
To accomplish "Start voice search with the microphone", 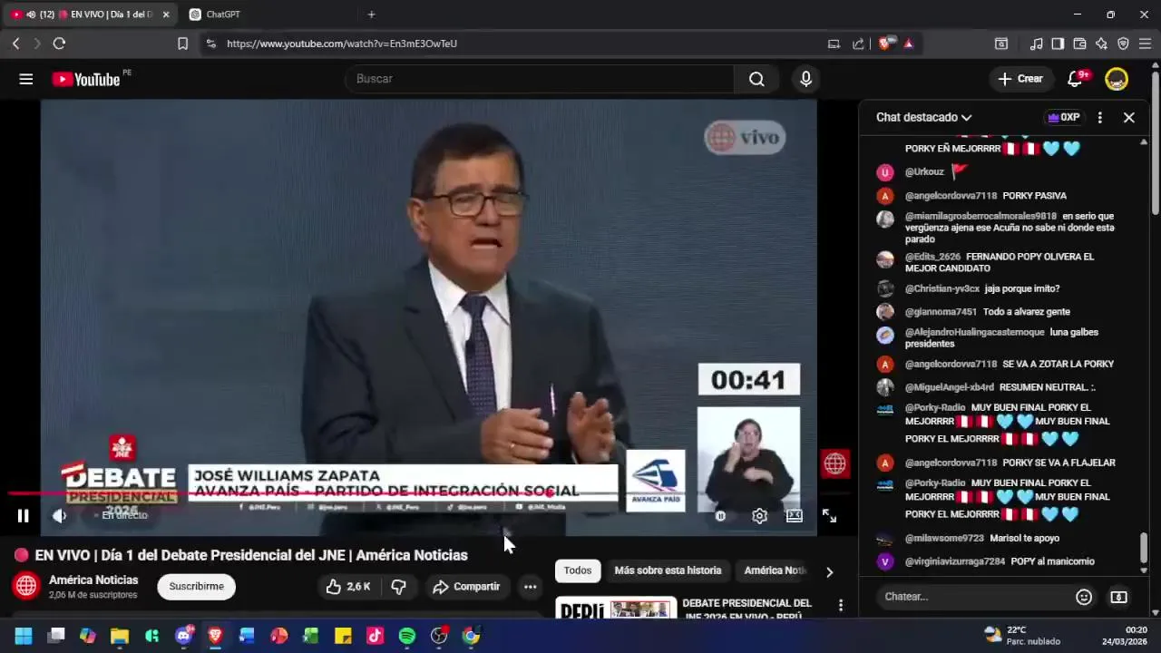I will [805, 79].
